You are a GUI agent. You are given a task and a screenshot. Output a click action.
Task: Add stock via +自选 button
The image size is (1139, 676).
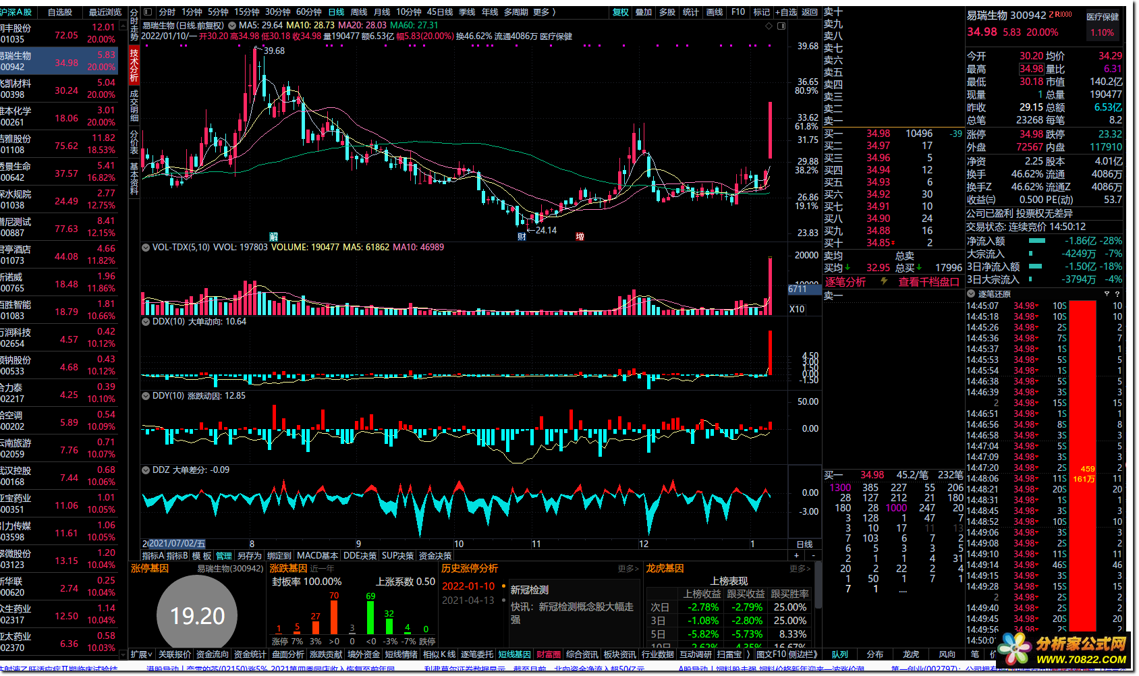[x=786, y=12]
